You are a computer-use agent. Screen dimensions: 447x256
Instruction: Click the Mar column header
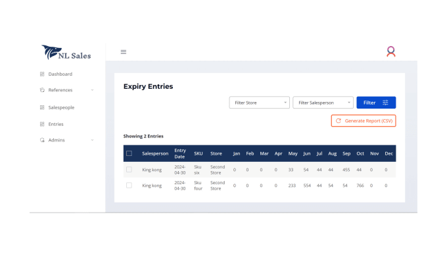coord(264,153)
